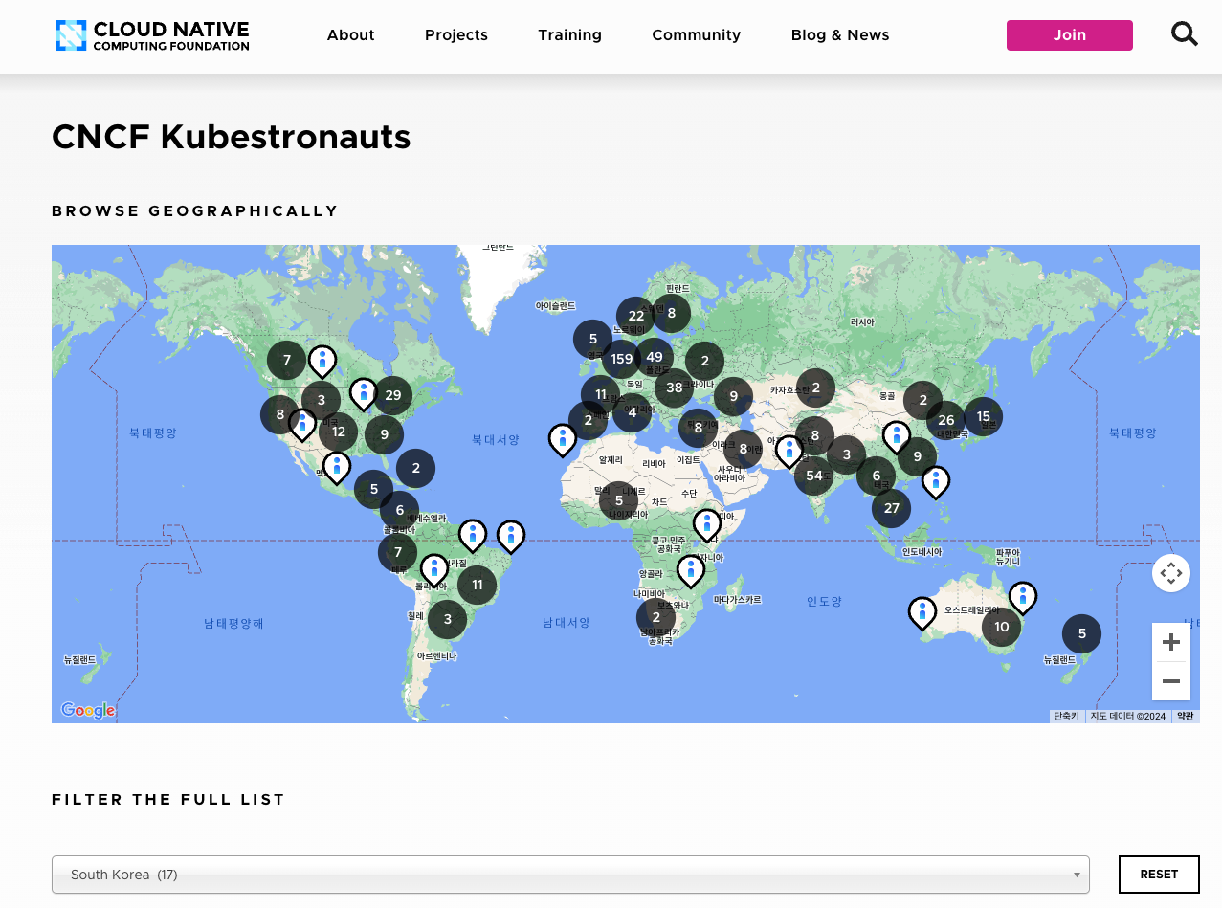Click the 'BROWSE GEOGRAPHICALLY' heading

195,211
